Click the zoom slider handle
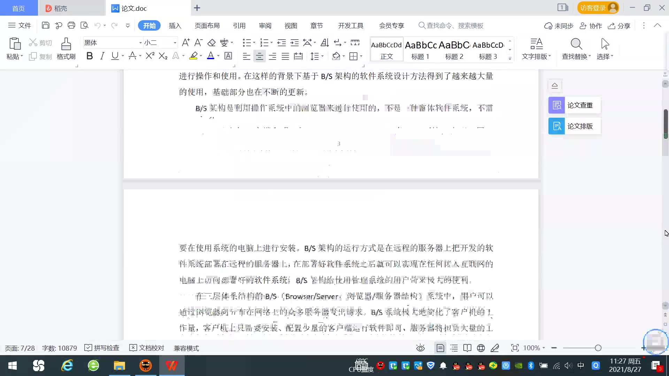This screenshot has width=669, height=376. pyautogui.click(x=598, y=348)
